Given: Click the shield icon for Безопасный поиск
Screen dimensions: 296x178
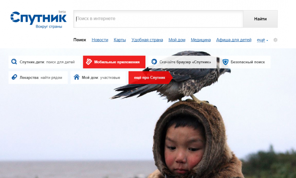Looking at the screenshot, I should pyautogui.click(x=225, y=62).
